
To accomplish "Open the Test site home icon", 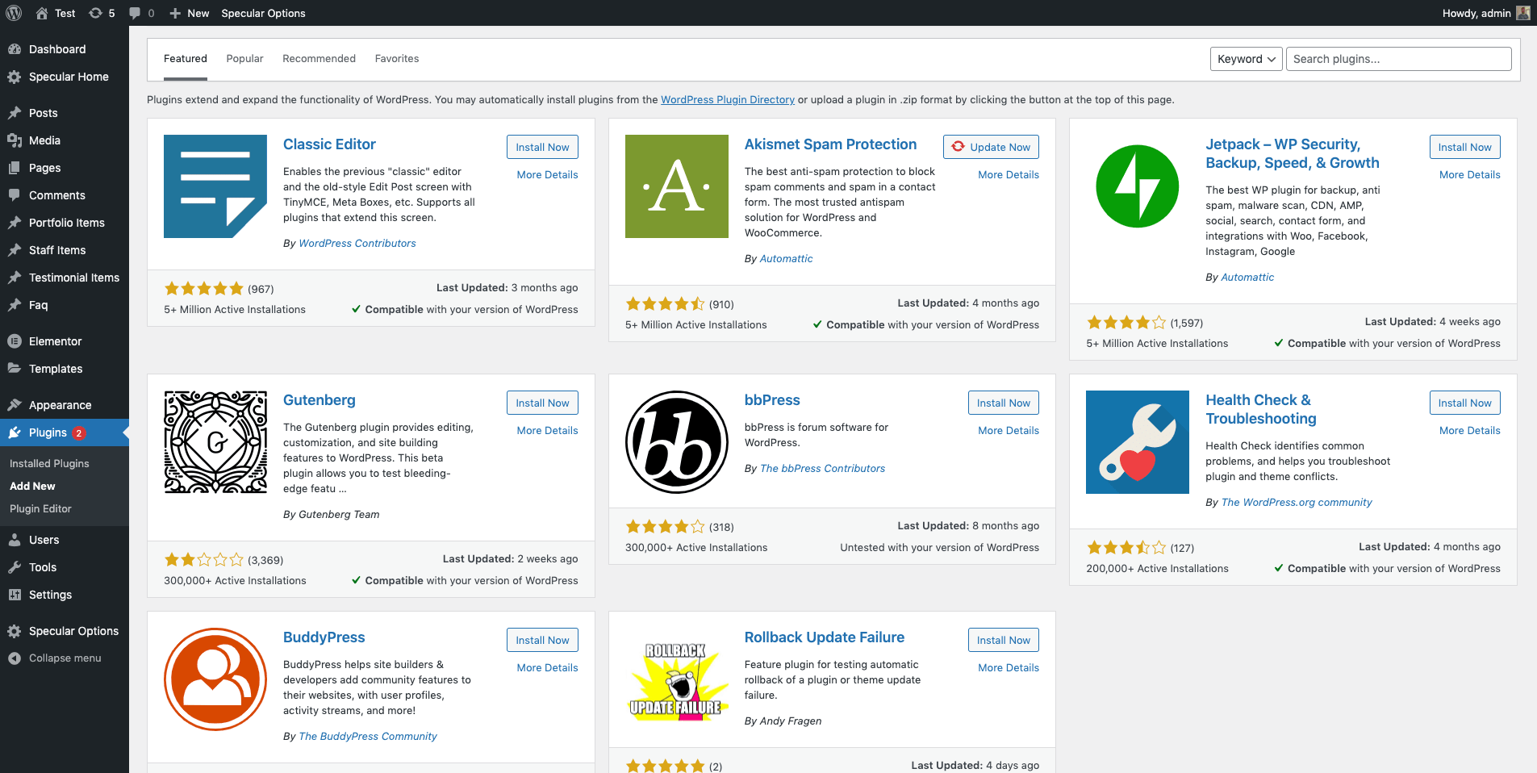I will [x=42, y=13].
